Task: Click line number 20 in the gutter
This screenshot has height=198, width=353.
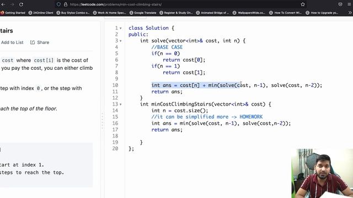Action: tap(115, 148)
